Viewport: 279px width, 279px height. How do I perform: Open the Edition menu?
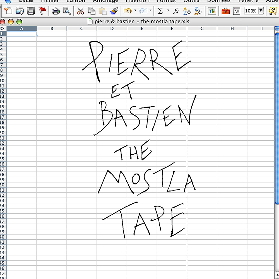click(76, 1)
